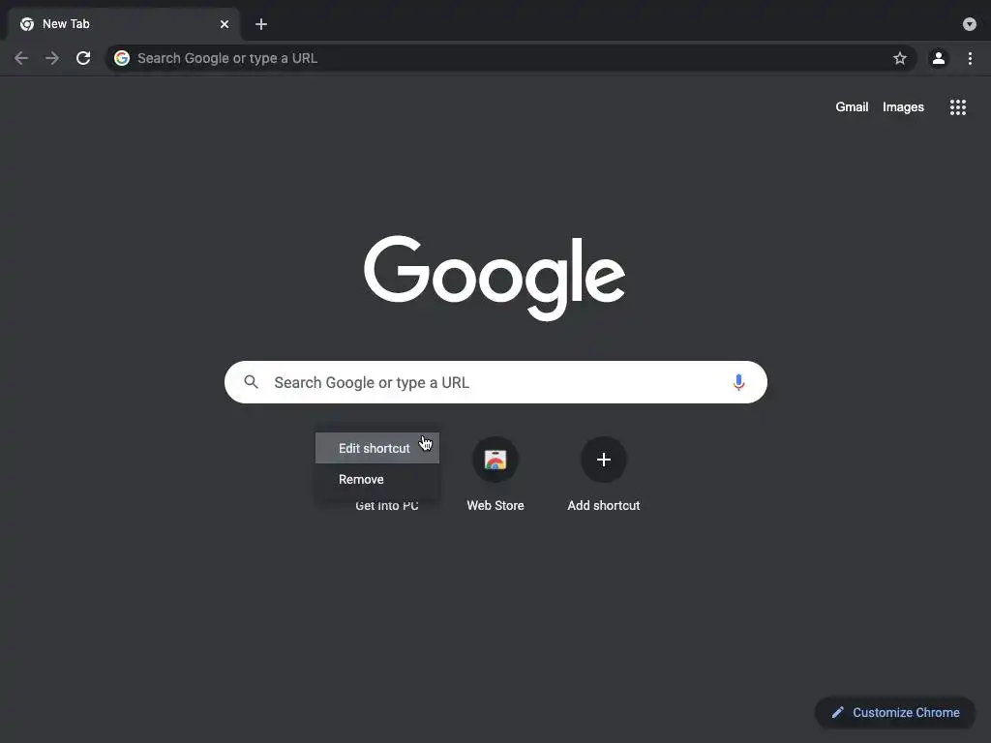Viewport: 991px width, 743px height.
Task: Open the Gmail link
Action: [852, 106]
